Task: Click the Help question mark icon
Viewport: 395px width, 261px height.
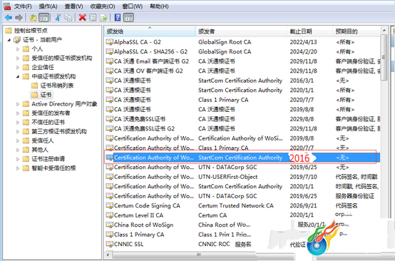Action: (x=118, y=18)
